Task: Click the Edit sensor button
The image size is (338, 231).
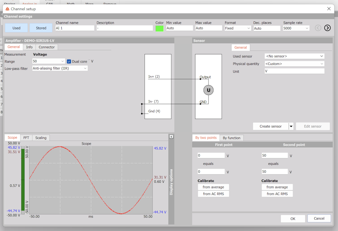Action: click(313, 126)
